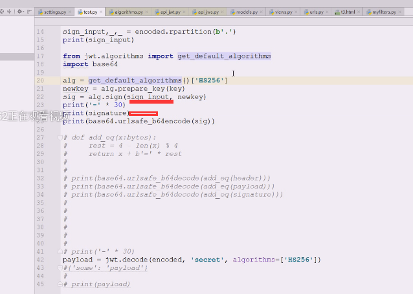
Task: Click the scroll-from-source crosshair icon
Action: tap(2, 11)
